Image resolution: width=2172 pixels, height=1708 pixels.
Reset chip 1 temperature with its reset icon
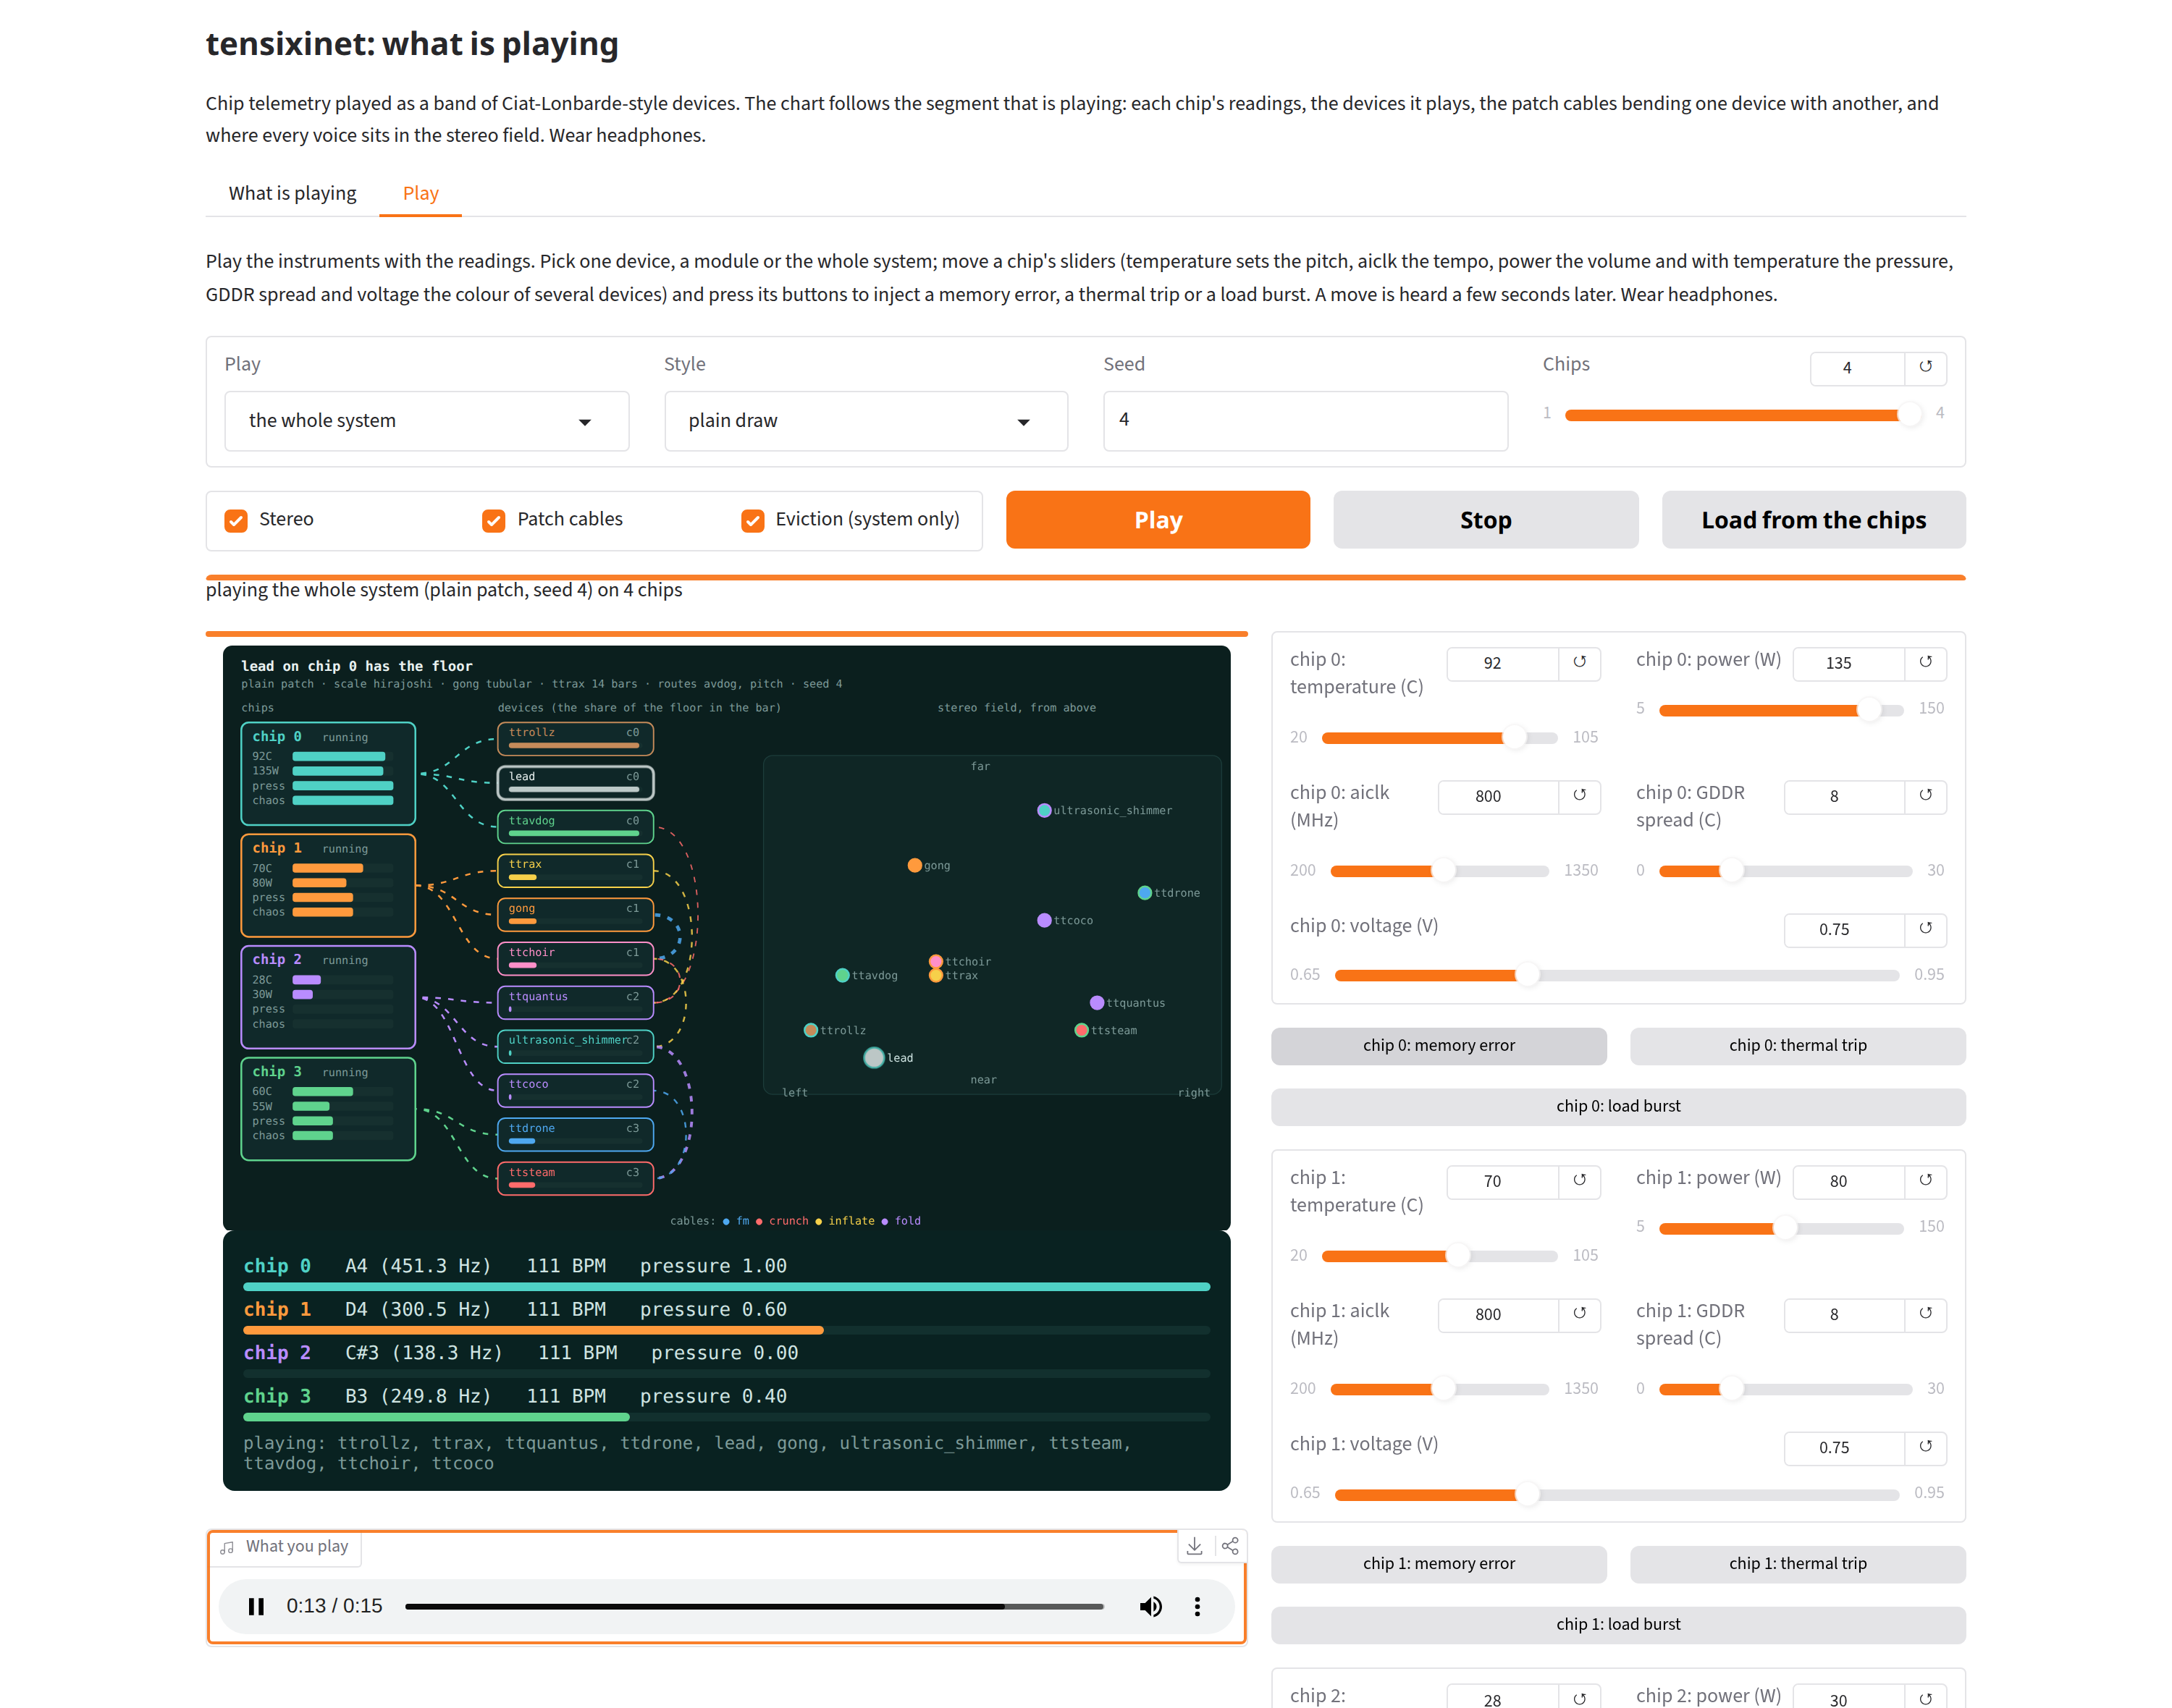(x=1579, y=1180)
